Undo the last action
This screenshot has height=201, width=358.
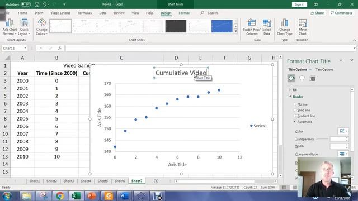click(45, 4)
